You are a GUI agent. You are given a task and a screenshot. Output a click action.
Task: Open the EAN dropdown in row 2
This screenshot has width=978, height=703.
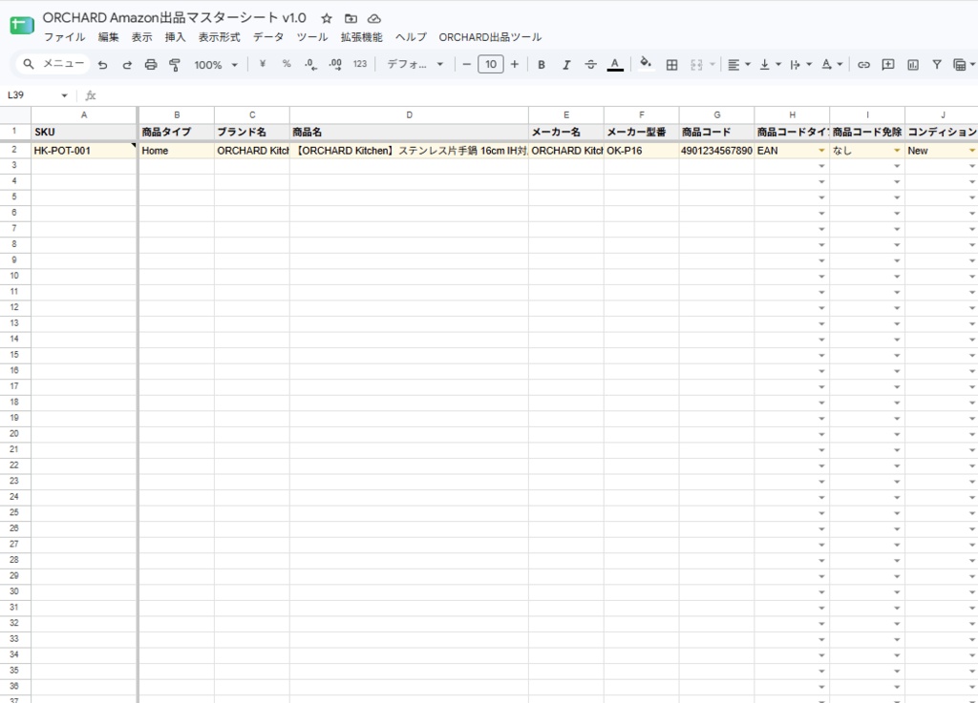821,151
